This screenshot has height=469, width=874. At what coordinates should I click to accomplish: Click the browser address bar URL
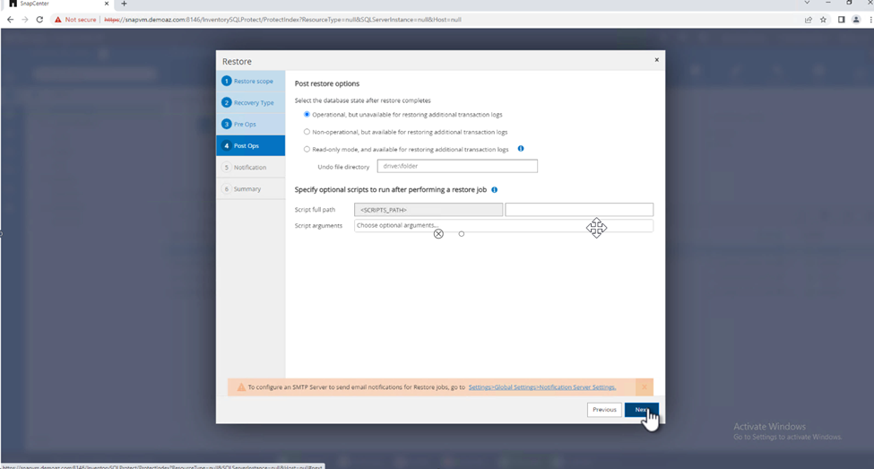coord(282,20)
